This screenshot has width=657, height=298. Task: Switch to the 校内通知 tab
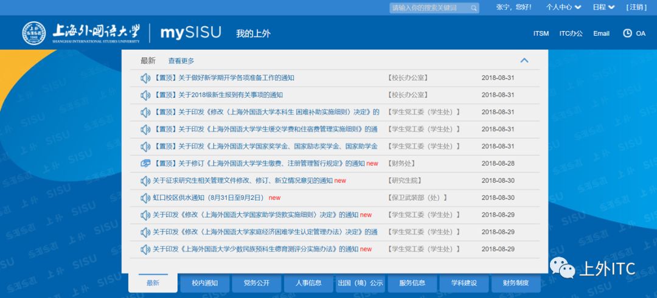[x=205, y=283]
